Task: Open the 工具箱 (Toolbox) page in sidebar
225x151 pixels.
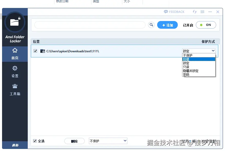Action: pyautogui.click(x=15, y=90)
